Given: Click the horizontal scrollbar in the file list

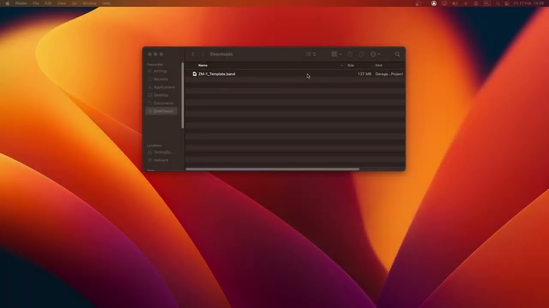Looking at the screenshot, I should click(x=272, y=169).
